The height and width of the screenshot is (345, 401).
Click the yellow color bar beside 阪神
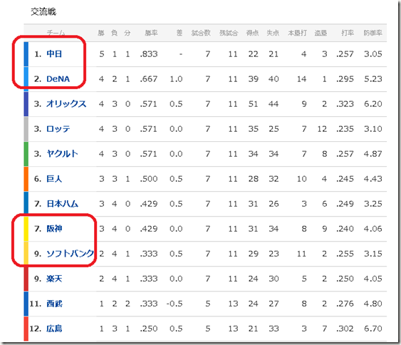26,229
